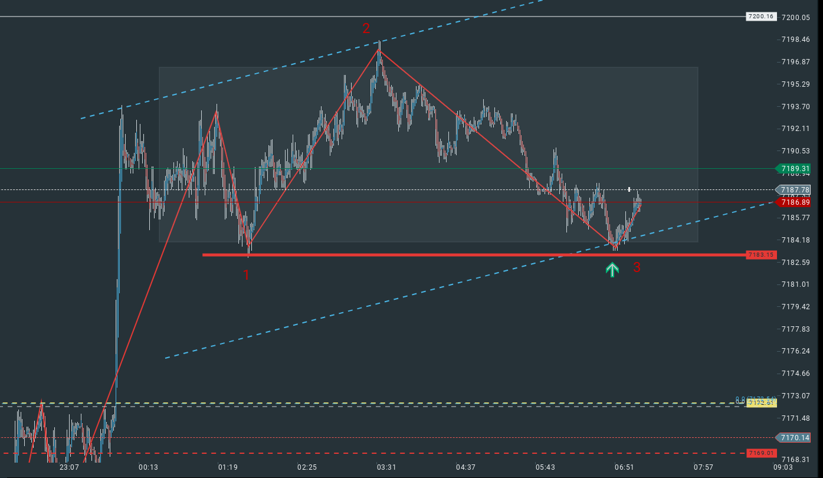Click the 07:57 time axis label
Image resolution: width=823 pixels, height=478 pixels.
(703, 467)
